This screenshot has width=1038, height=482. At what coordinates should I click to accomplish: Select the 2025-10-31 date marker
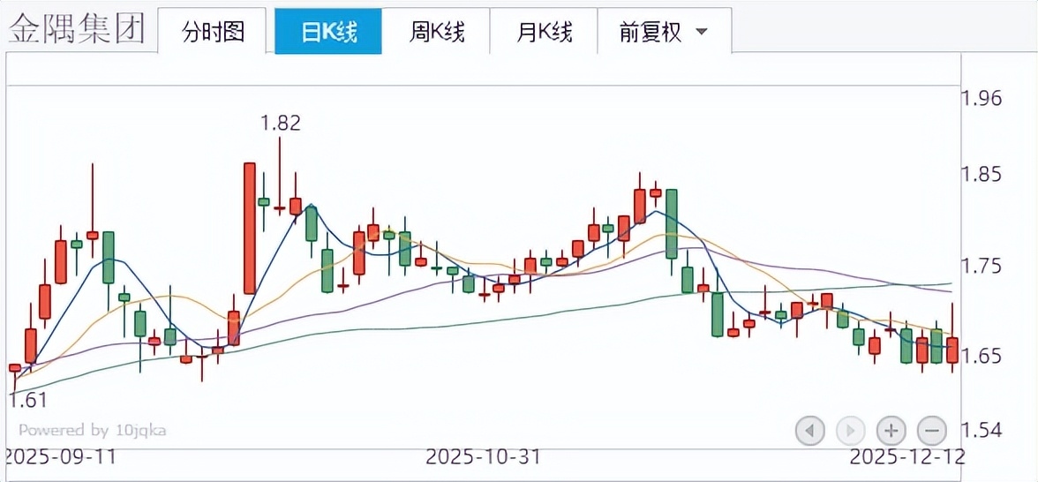tap(483, 457)
